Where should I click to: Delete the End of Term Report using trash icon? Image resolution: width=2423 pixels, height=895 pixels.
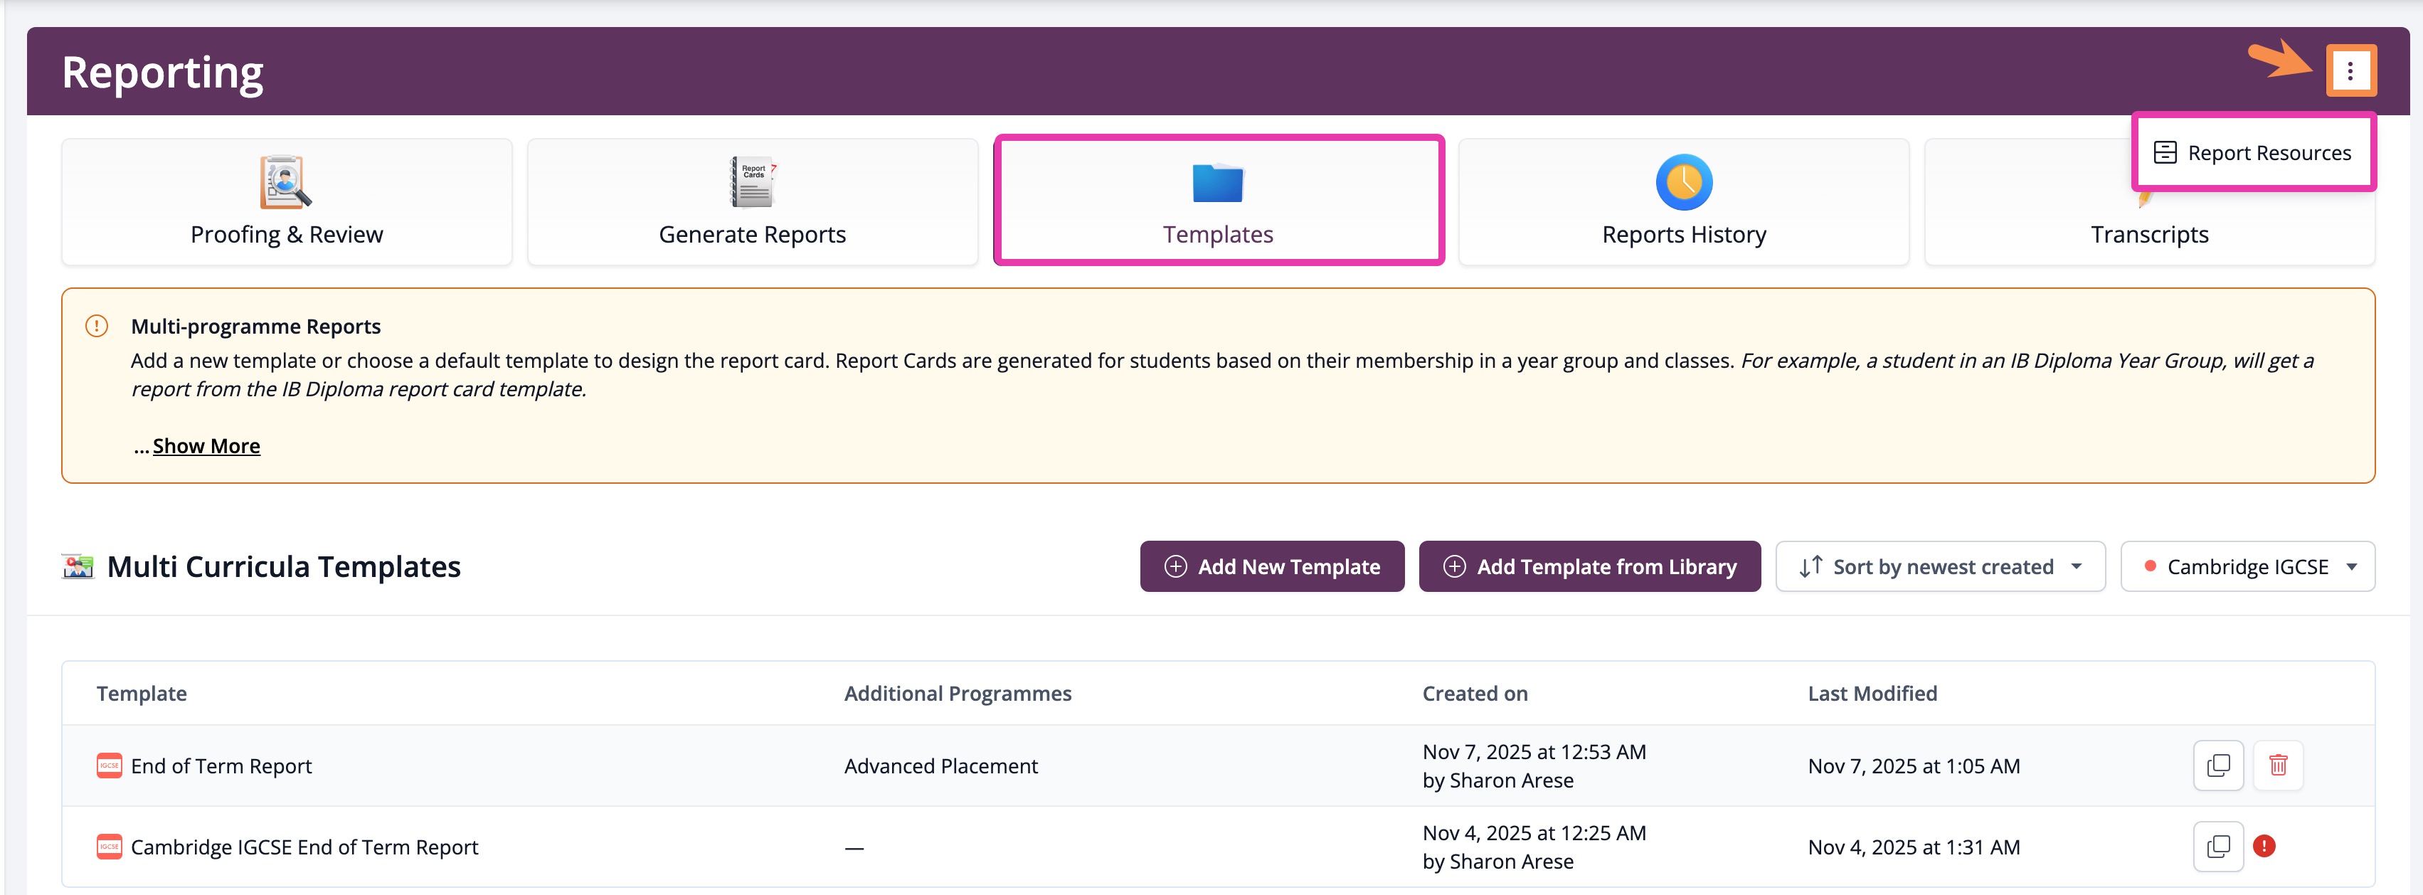[x=2277, y=765]
